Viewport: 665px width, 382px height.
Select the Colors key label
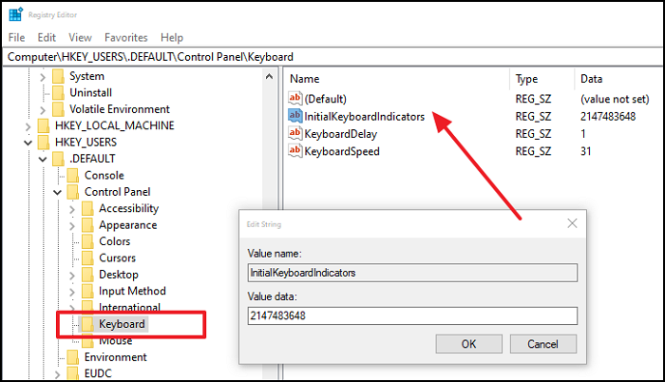pyautogui.click(x=115, y=241)
